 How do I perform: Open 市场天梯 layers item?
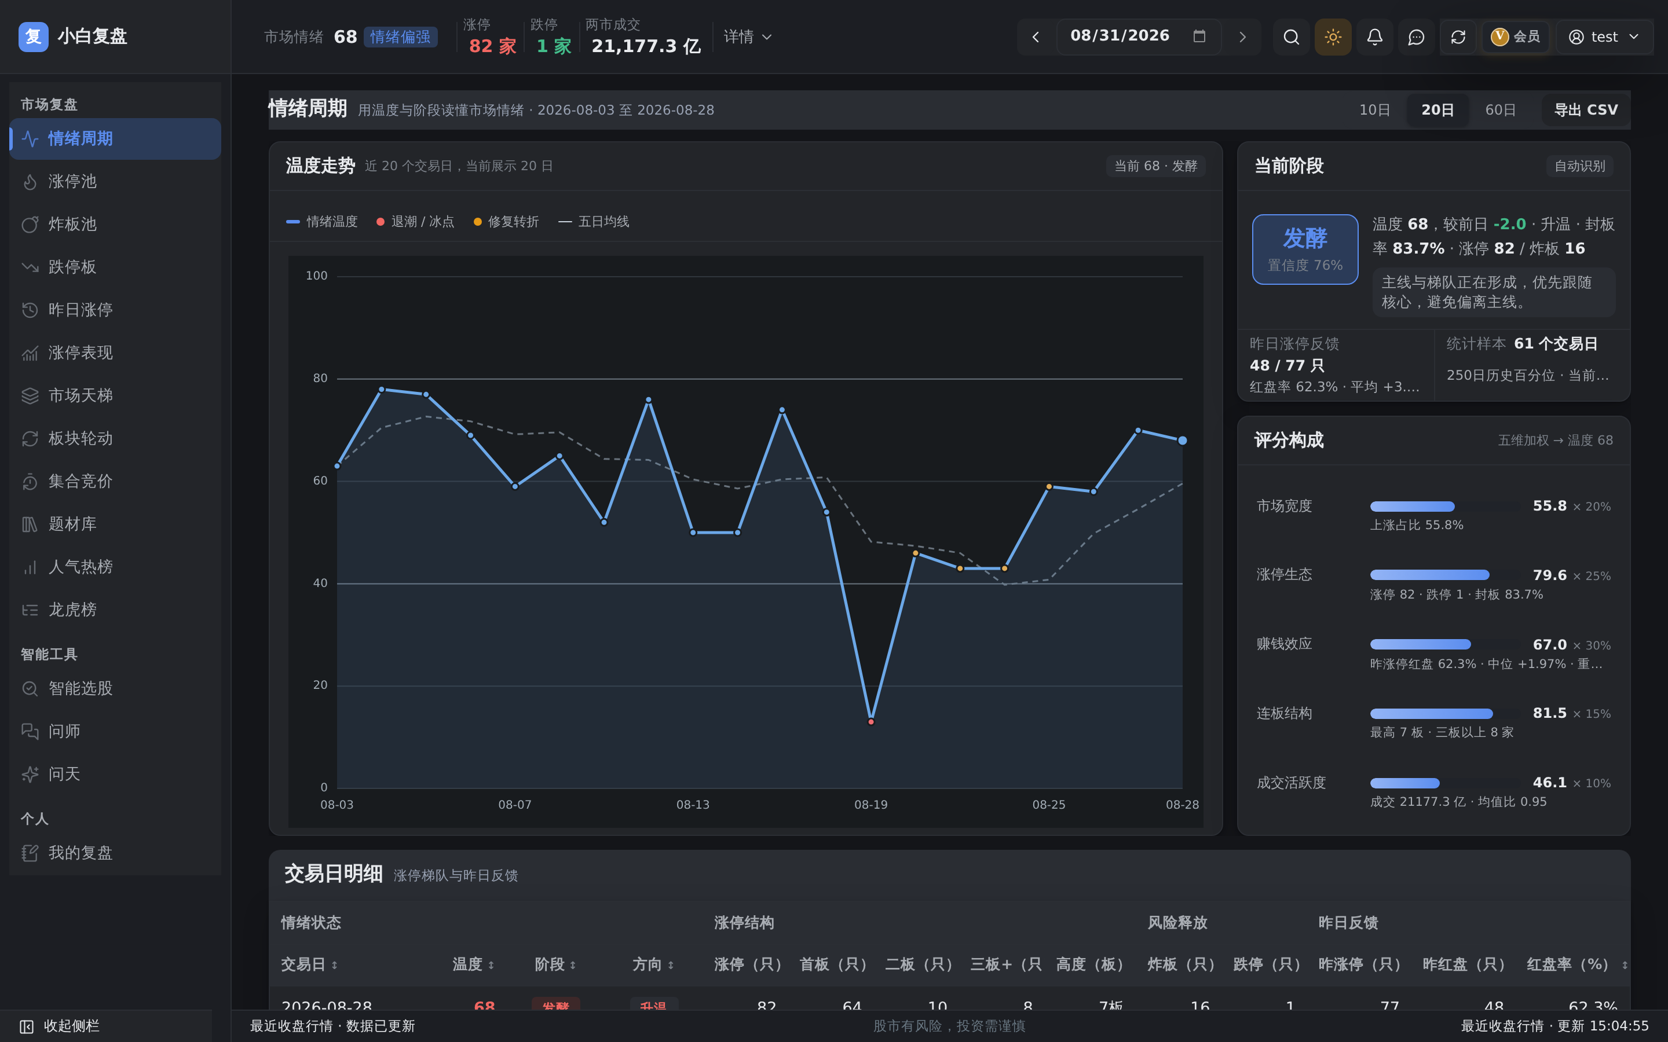115,395
